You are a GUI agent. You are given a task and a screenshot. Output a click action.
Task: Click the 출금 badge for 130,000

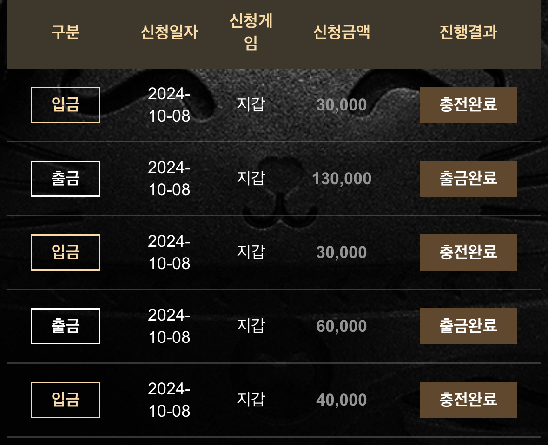point(66,179)
